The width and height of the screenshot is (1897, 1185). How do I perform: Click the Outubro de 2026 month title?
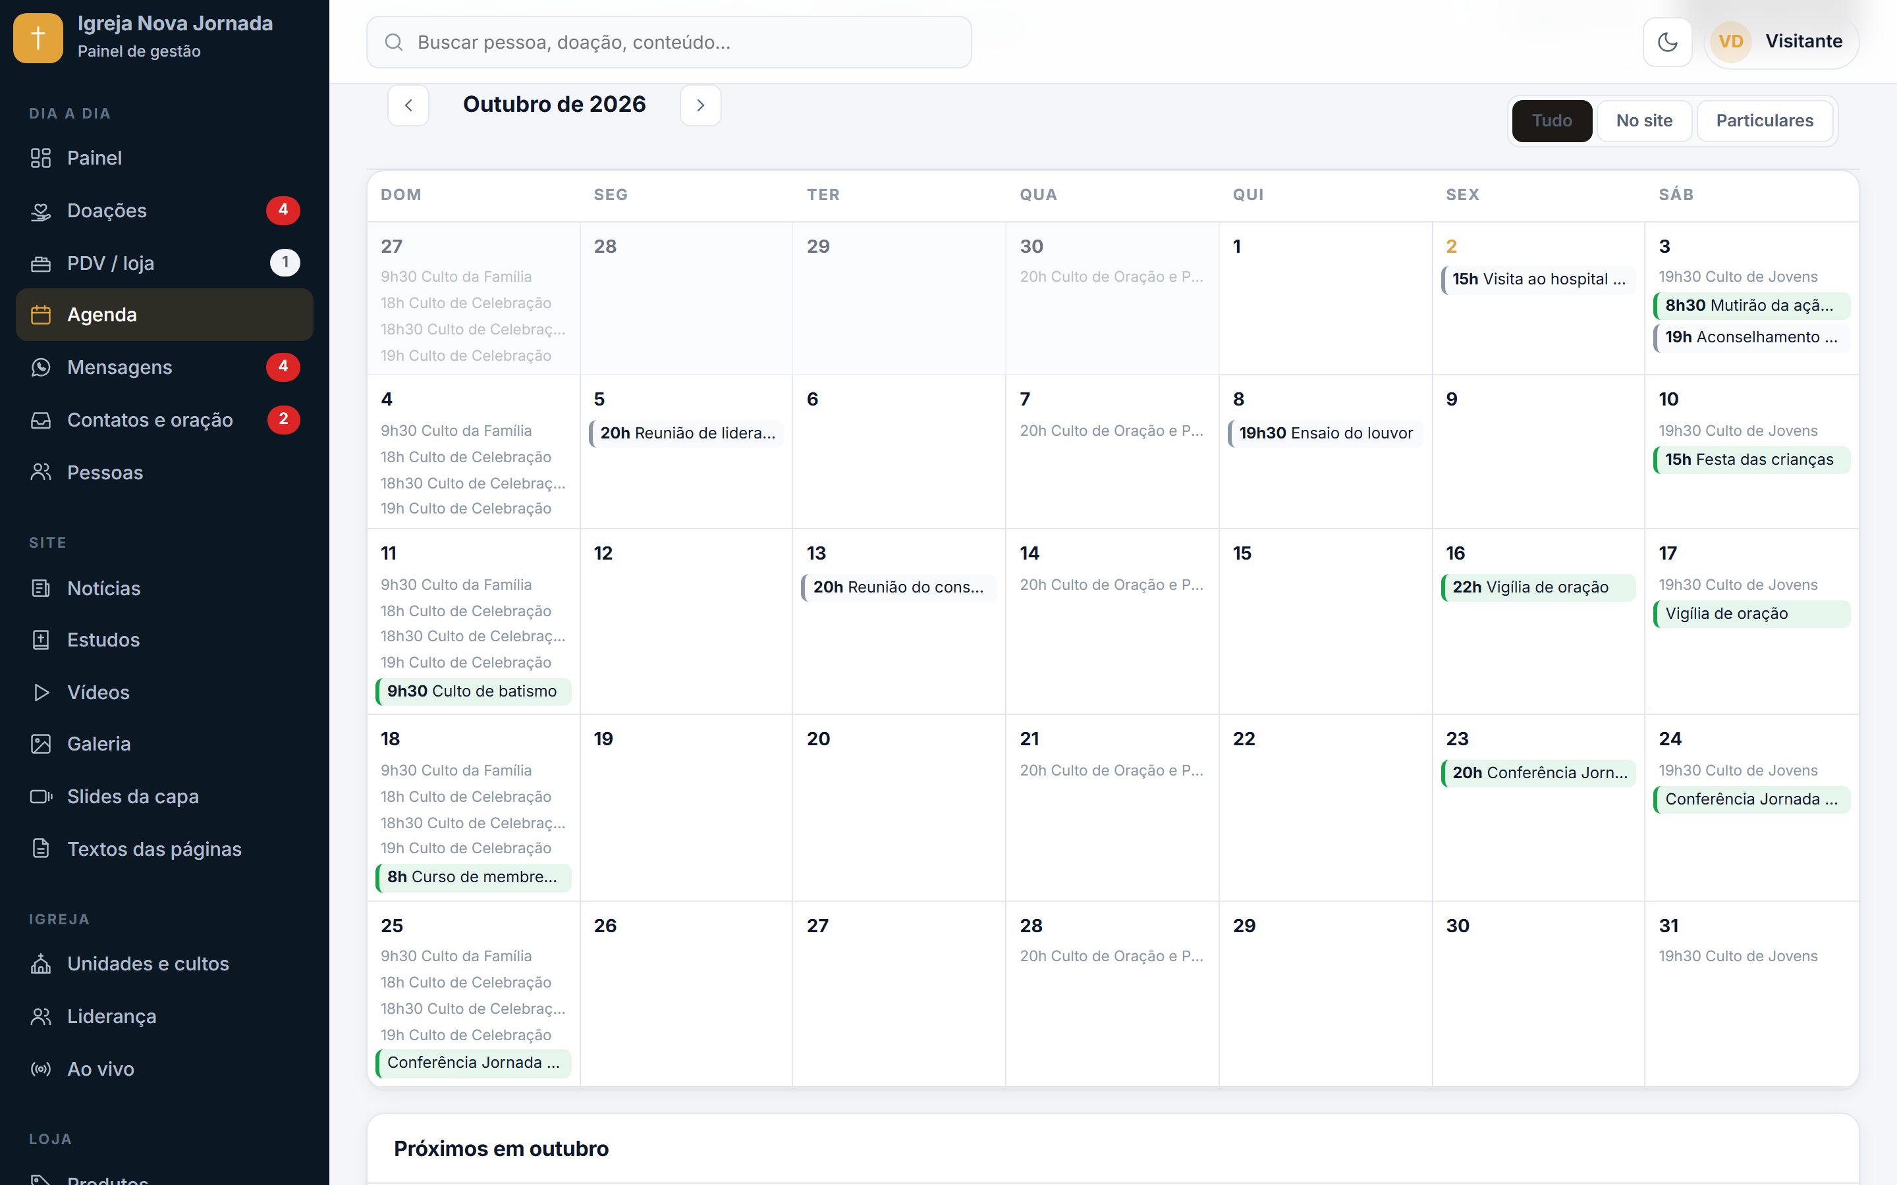click(554, 104)
